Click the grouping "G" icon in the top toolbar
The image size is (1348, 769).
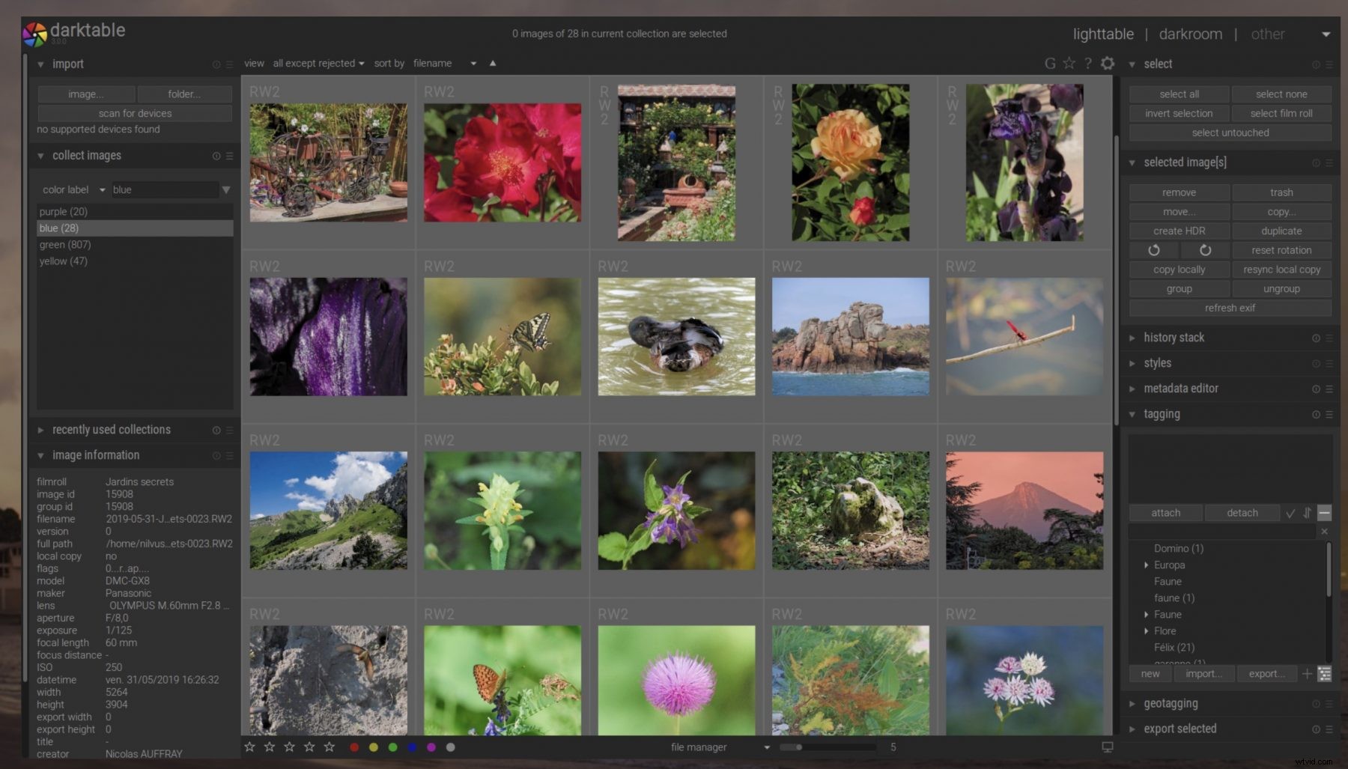point(1049,63)
